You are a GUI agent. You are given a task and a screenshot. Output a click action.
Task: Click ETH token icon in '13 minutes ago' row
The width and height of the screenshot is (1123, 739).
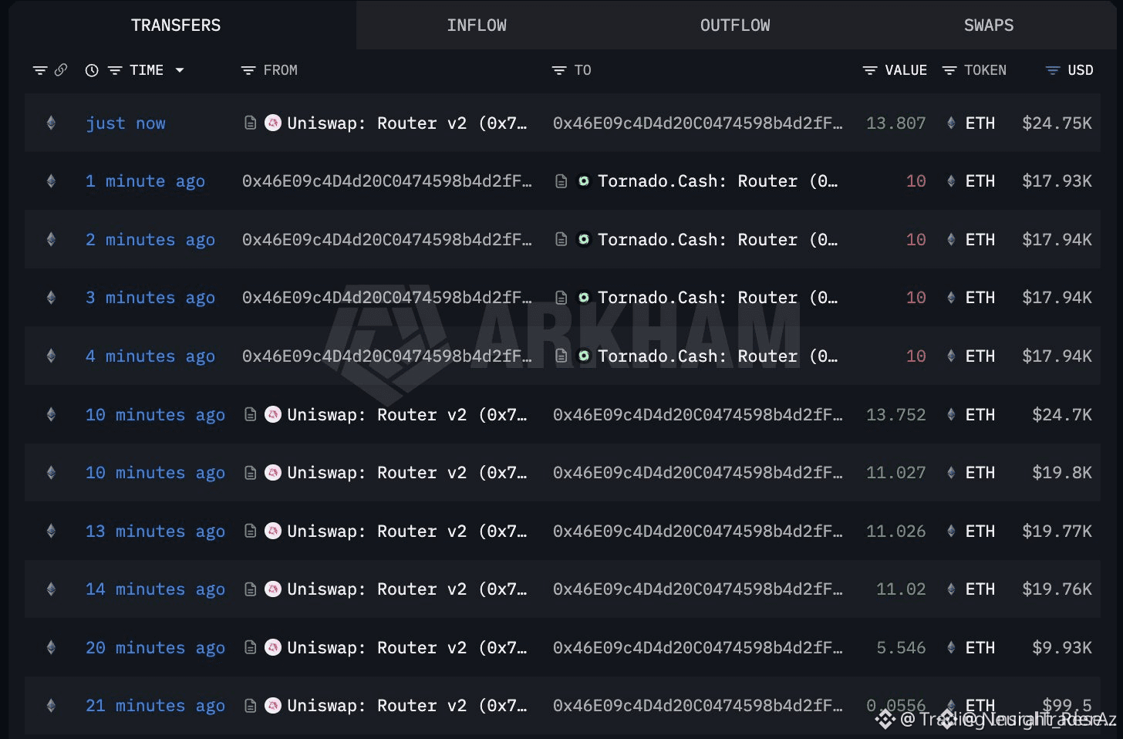(951, 531)
